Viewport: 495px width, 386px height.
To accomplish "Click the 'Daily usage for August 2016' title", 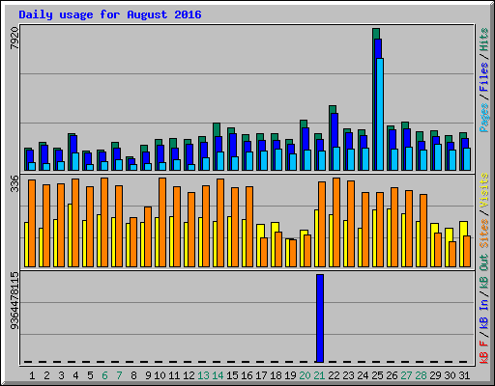I will coord(110,14).
